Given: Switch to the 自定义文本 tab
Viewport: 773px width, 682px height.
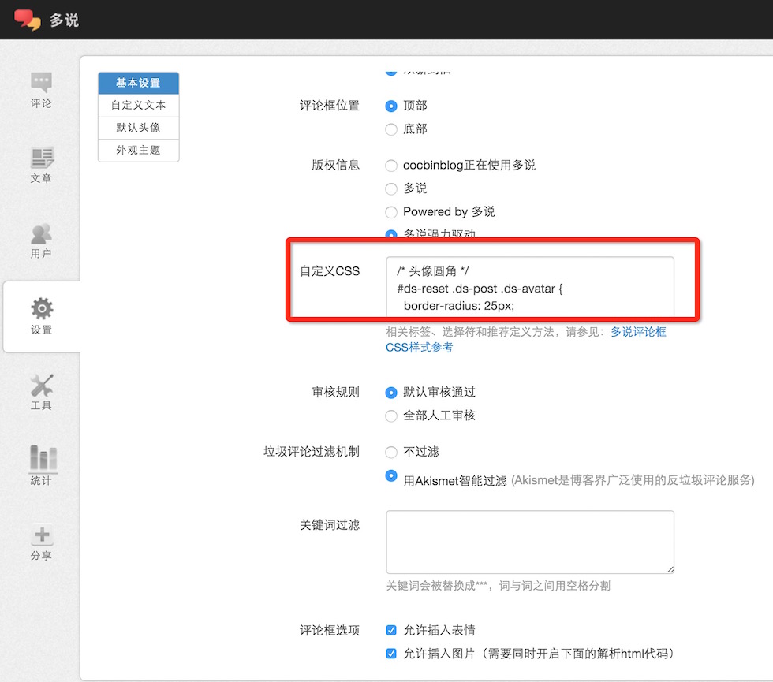Looking at the screenshot, I should [x=139, y=106].
